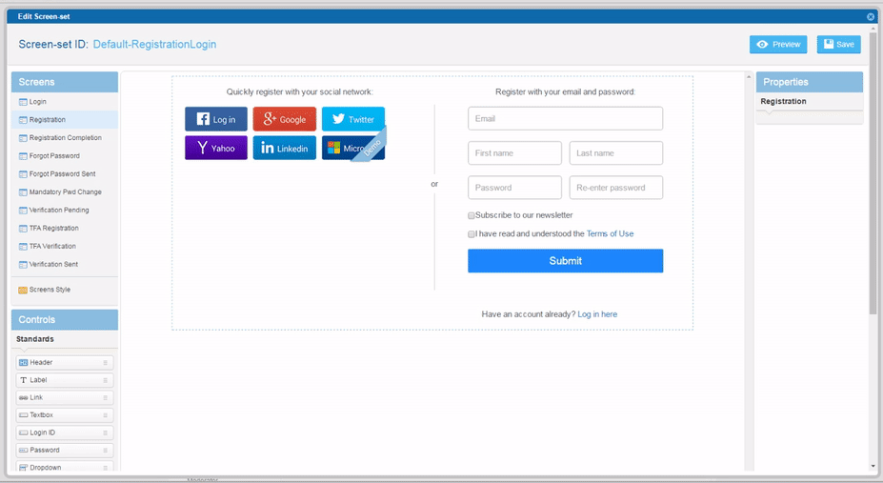The width and height of the screenshot is (883, 483).
Task: Click the drag handle on Textbox control
Action: click(x=106, y=415)
